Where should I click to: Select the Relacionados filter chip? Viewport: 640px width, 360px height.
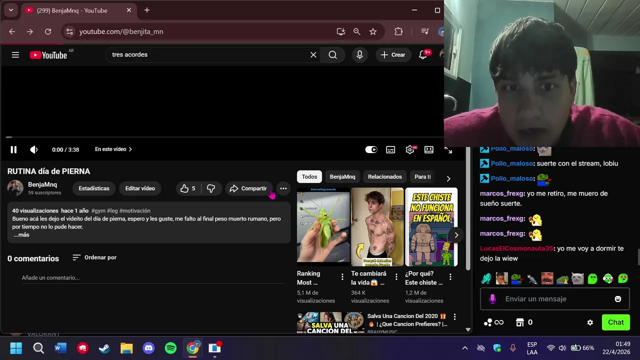pyautogui.click(x=385, y=177)
